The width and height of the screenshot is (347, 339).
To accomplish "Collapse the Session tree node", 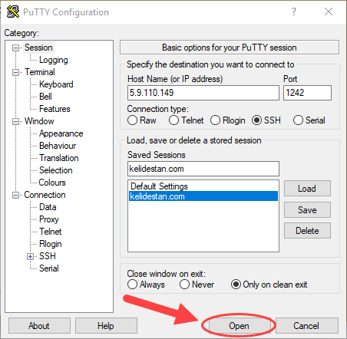I will click(15, 48).
